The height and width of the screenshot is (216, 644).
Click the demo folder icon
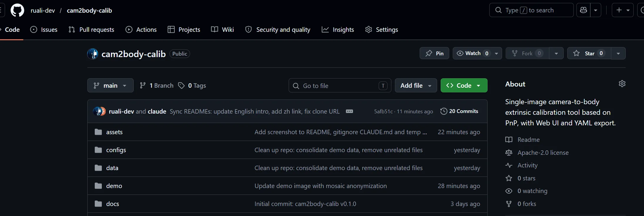tap(98, 186)
